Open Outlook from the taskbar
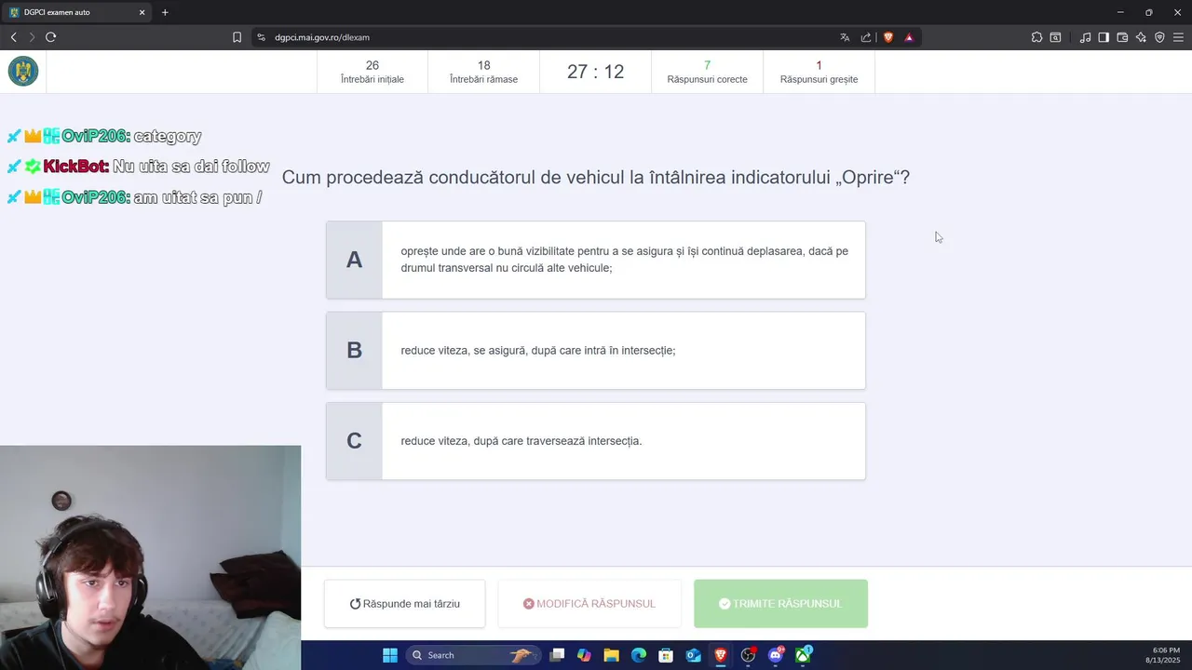 point(693,655)
